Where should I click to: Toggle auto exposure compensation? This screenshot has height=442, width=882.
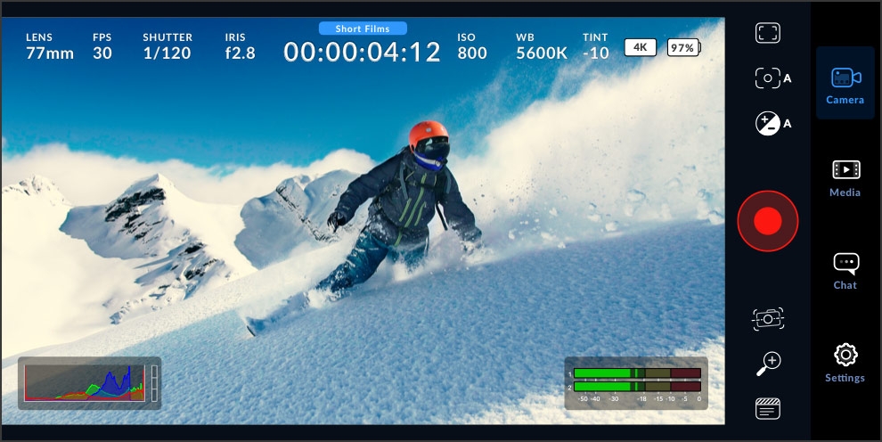pyautogui.click(x=772, y=124)
